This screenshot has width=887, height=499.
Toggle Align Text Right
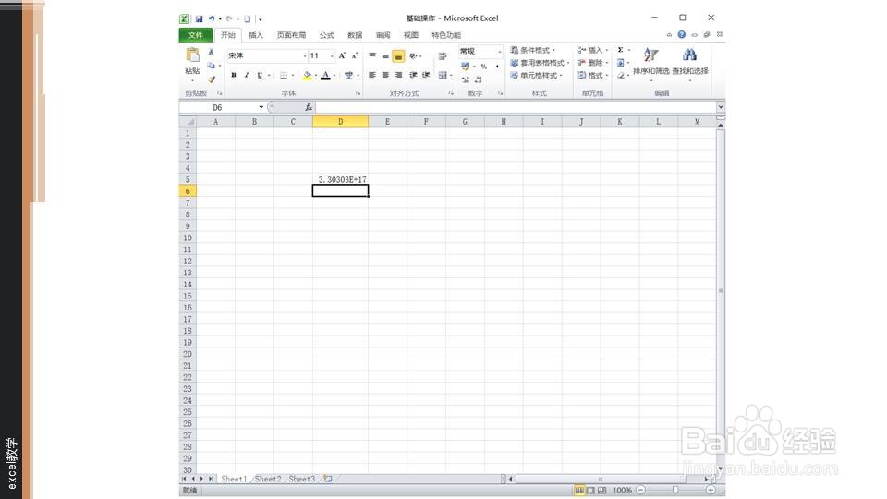point(398,75)
